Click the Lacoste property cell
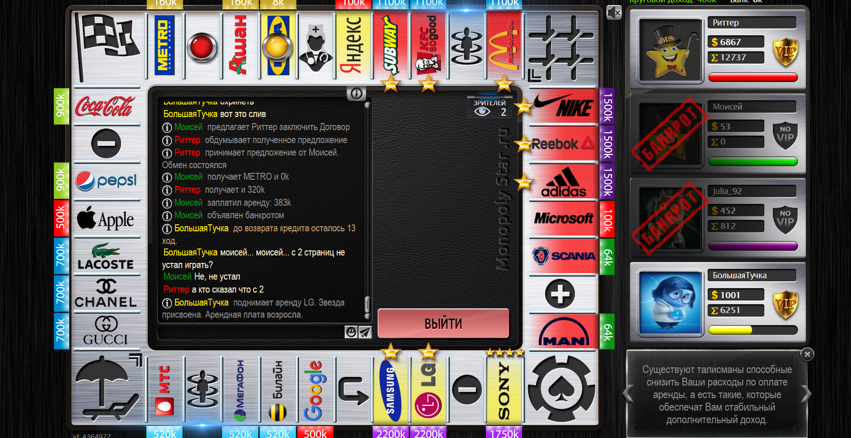851x438 pixels. [106, 256]
